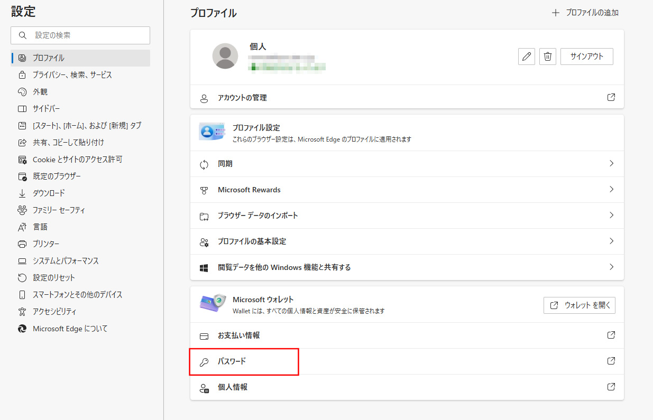Open [スタート]、[ホーム]、および [新規] タブ settings
The height and width of the screenshot is (420, 653).
pos(80,126)
